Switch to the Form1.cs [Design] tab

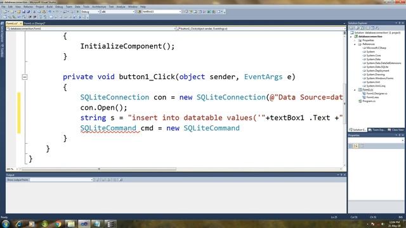coord(34,23)
